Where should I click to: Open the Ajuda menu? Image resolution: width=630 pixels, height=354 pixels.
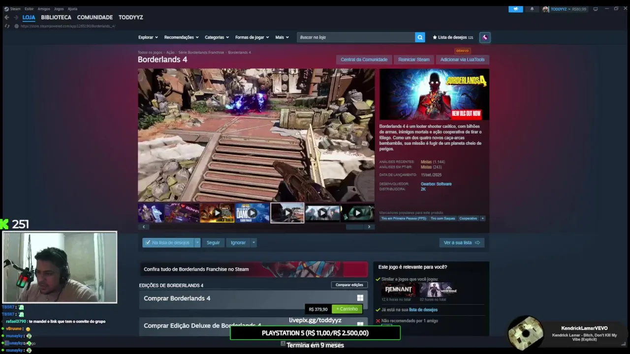click(x=72, y=9)
